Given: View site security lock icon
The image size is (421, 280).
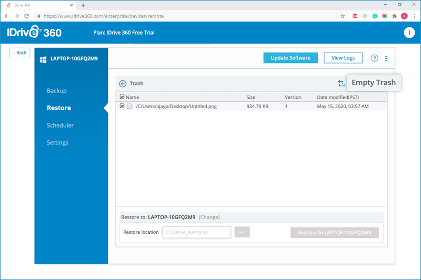Looking at the screenshot, I should tap(39, 16).
